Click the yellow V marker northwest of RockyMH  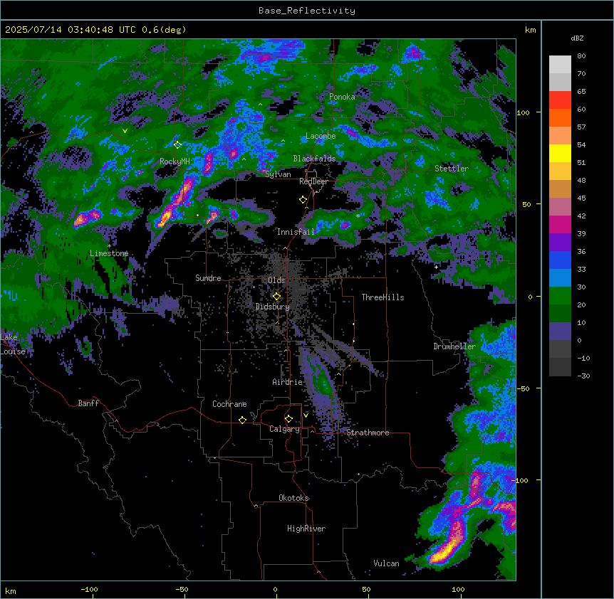point(125,131)
